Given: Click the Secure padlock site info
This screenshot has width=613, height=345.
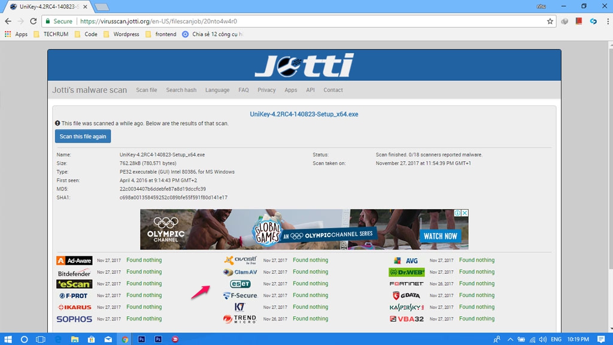Looking at the screenshot, I should point(59,21).
